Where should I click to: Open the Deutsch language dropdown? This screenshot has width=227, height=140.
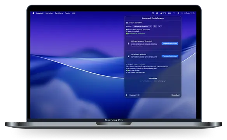click(134, 95)
